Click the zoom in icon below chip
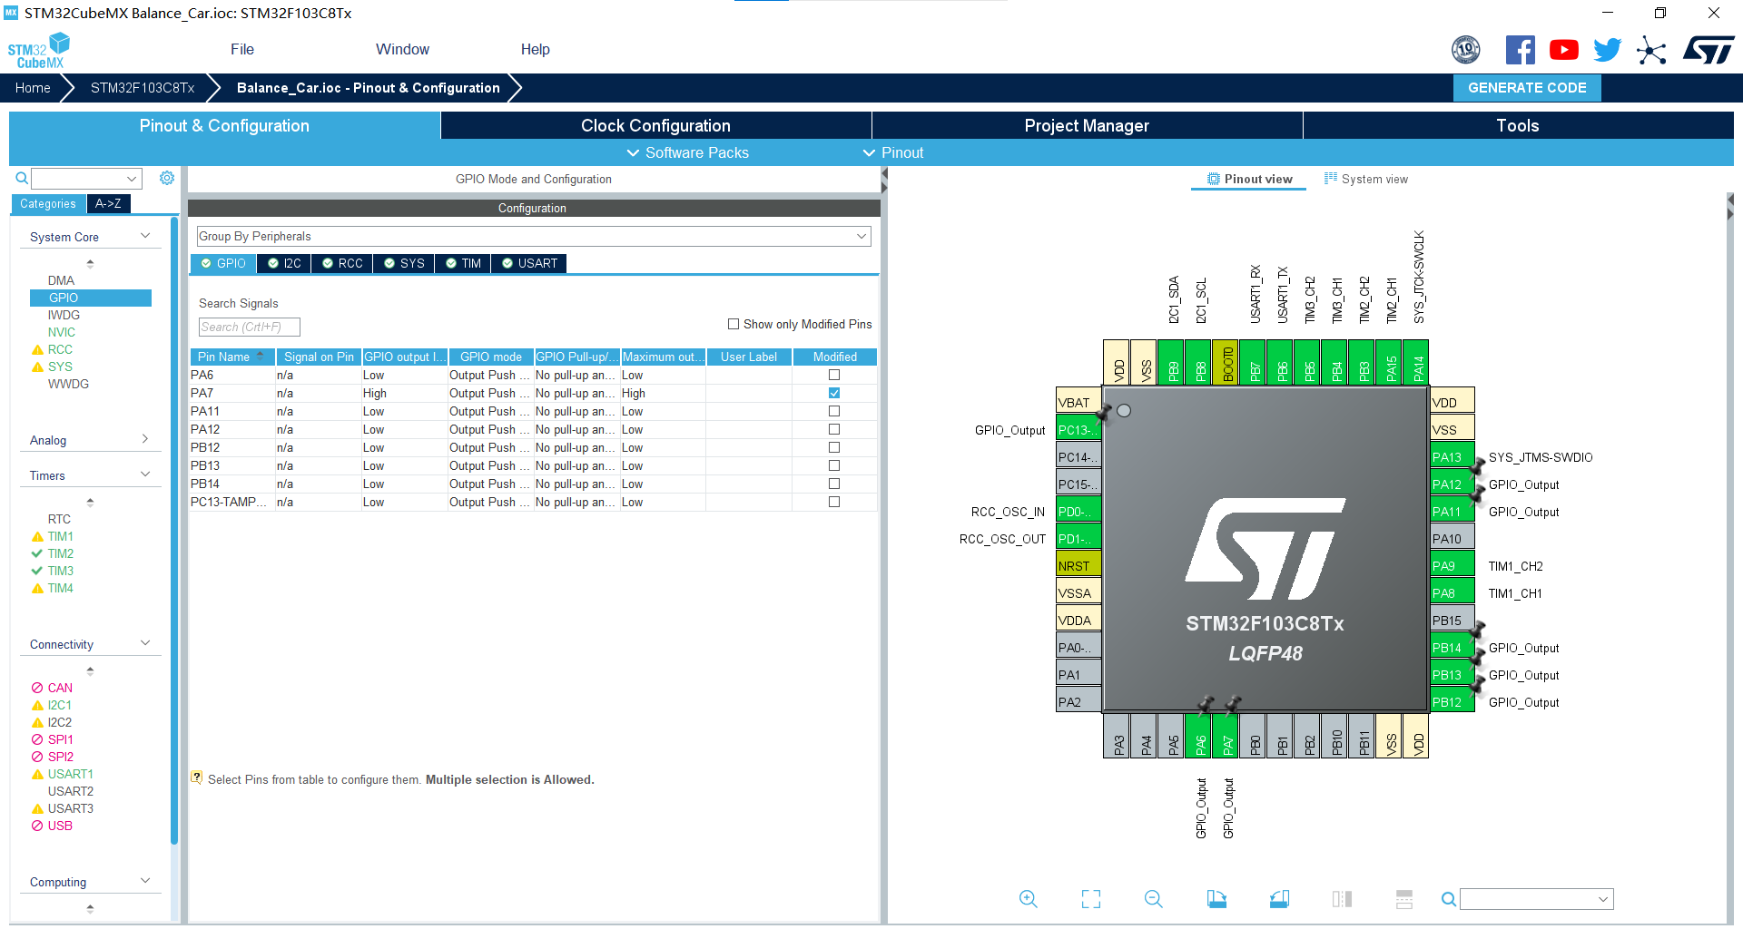1743x929 pixels. point(1028,899)
